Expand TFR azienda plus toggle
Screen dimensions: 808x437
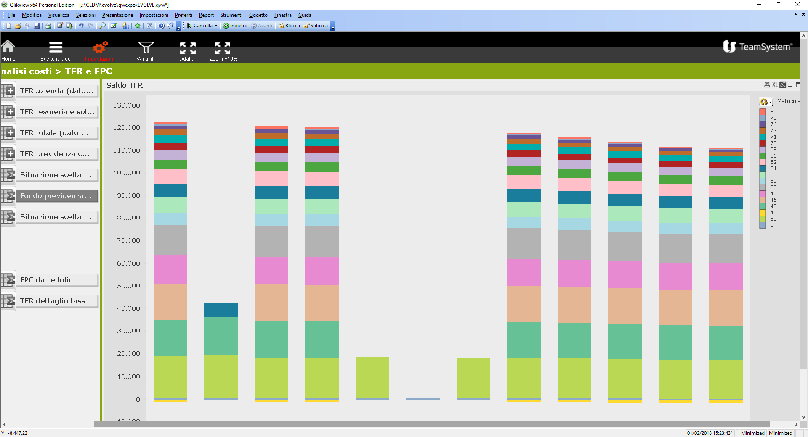pyautogui.click(x=8, y=91)
